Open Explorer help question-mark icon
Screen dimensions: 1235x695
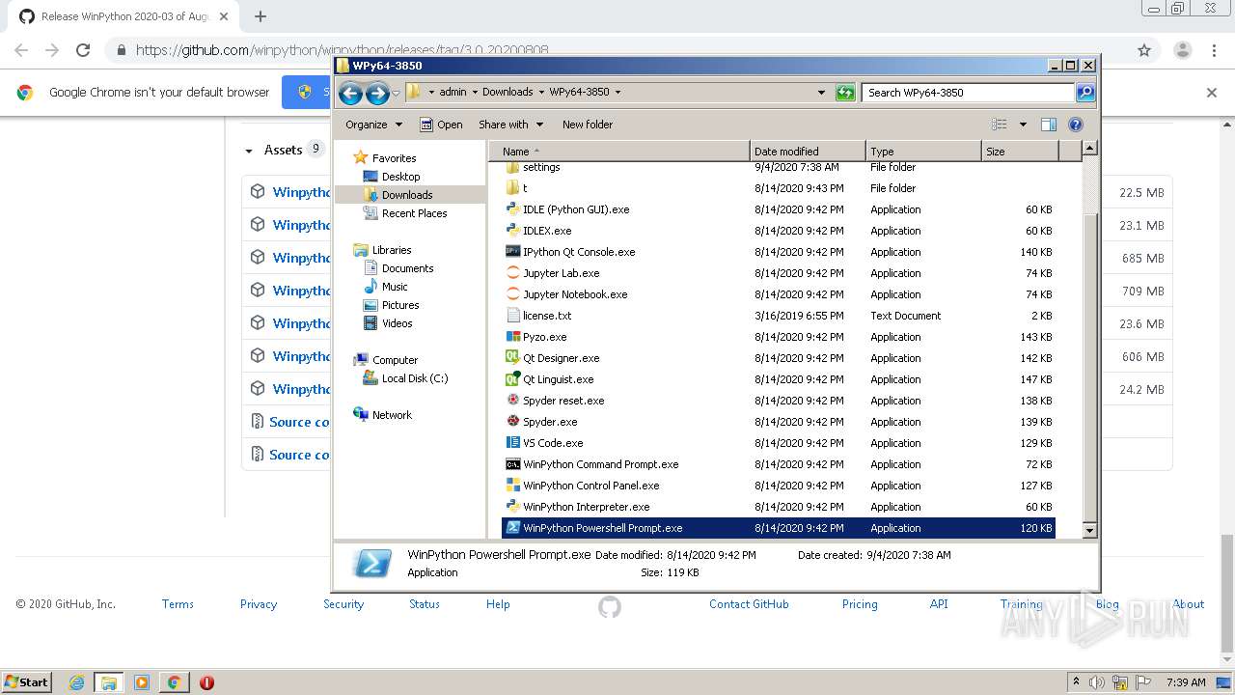coord(1076,125)
